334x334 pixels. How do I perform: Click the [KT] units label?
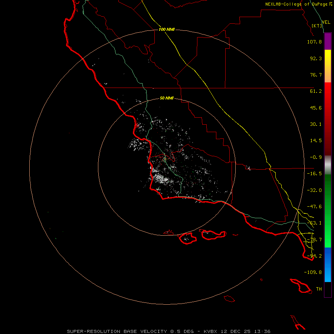(x=317, y=26)
